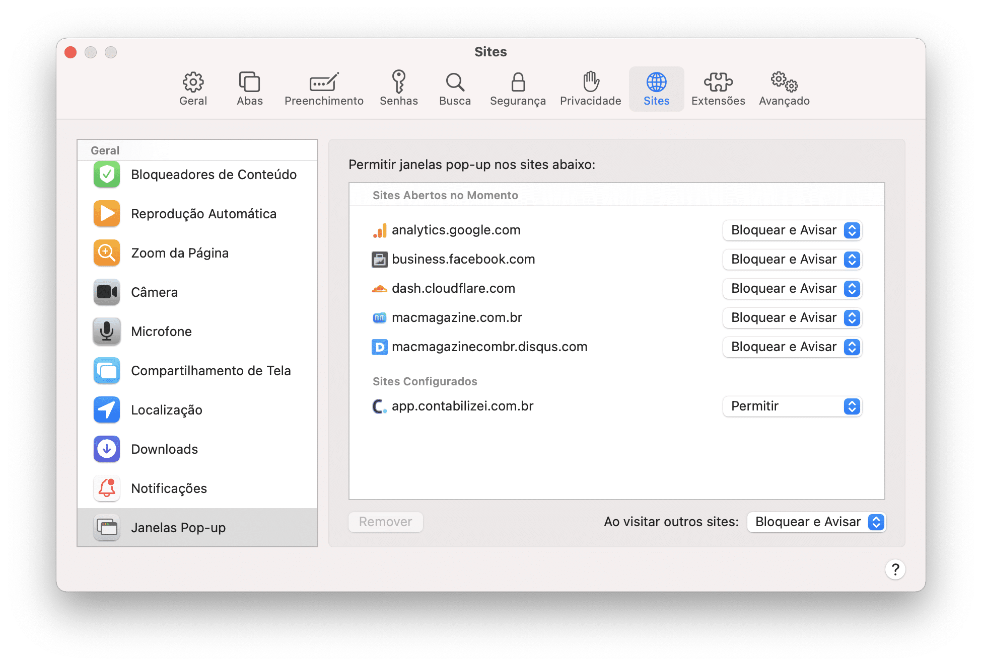Switch to the Sites tab
The height and width of the screenshot is (666, 982).
tap(656, 88)
